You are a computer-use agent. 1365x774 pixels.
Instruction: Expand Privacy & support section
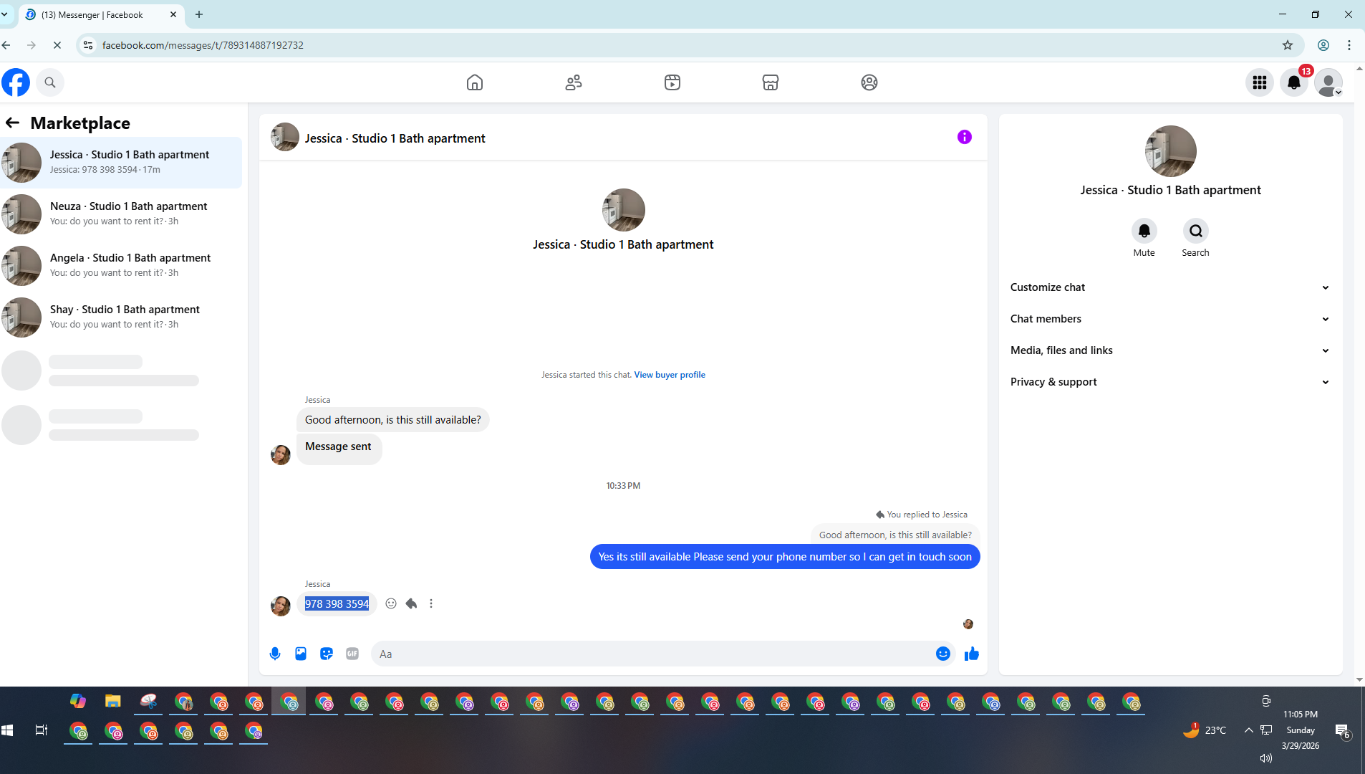(x=1170, y=382)
